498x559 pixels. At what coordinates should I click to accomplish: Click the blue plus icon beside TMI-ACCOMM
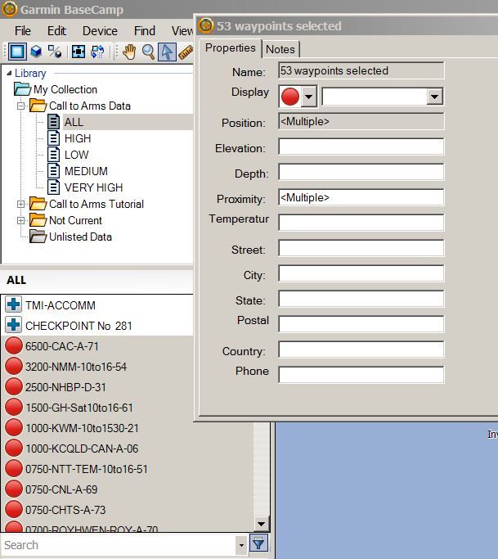click(x=14, y=304)
